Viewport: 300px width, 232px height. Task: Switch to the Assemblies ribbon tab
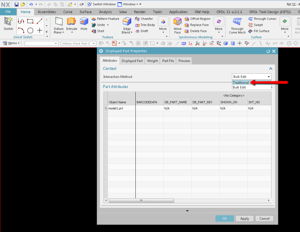pyautogui.click(x=46, y=12)
